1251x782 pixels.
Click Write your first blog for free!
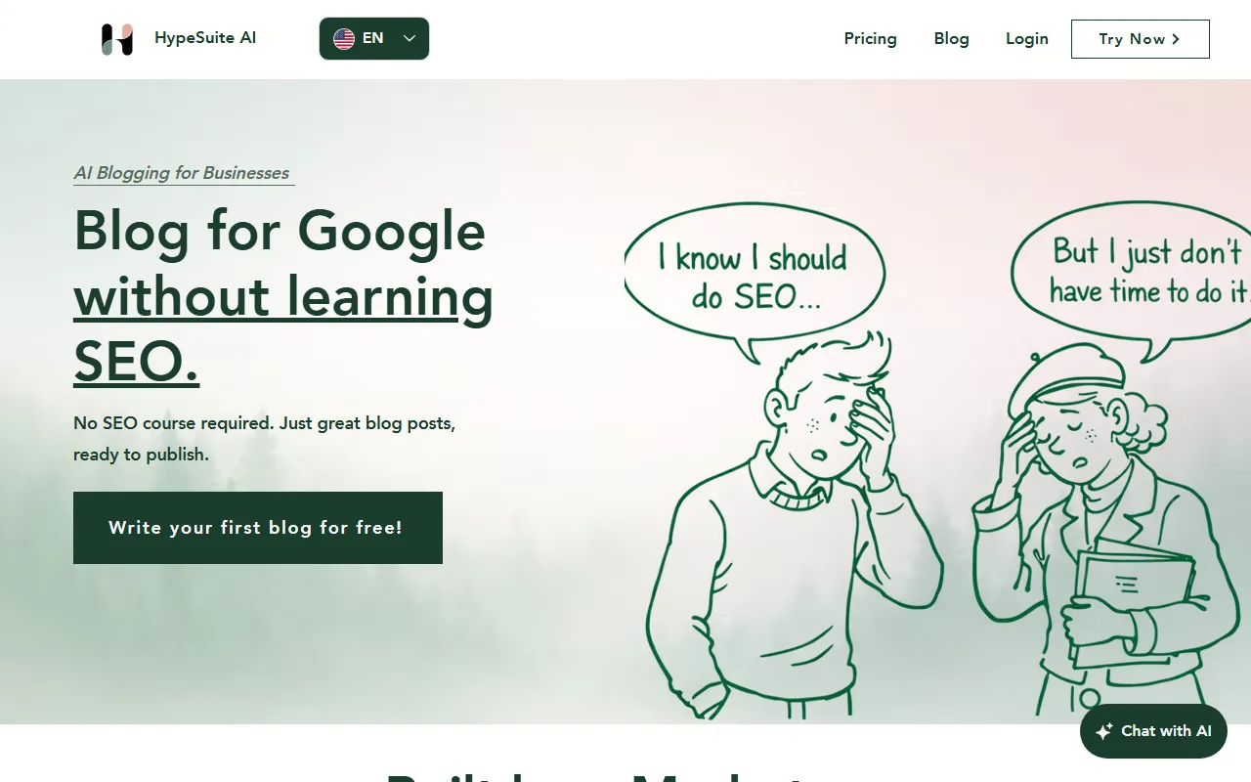click(258, 528)
